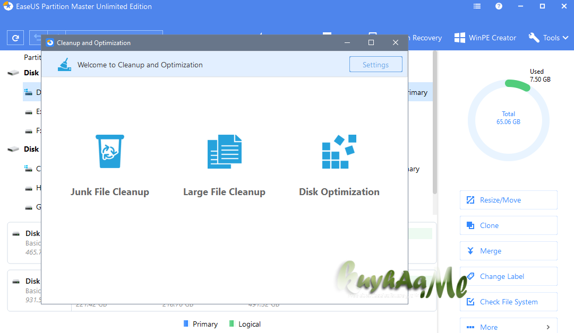Open the Help question mark icon

(499, 6)
